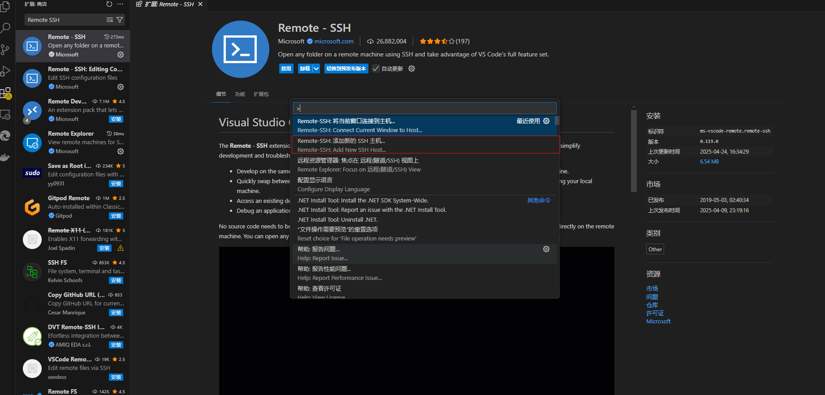825x395 pixels.
Task: Switch to the 功能 features tab
Action: click(x=240, y=94)
